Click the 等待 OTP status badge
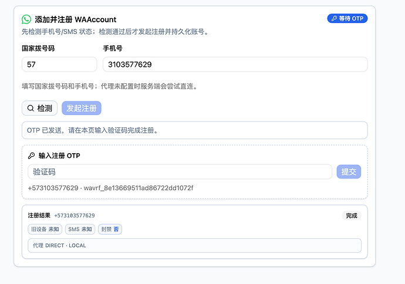The height and width of the screenshot is (284, 405). [347, 18]
